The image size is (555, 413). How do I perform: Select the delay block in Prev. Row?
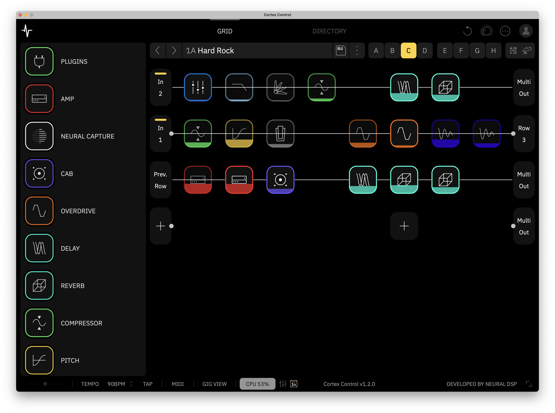[363, 180]
